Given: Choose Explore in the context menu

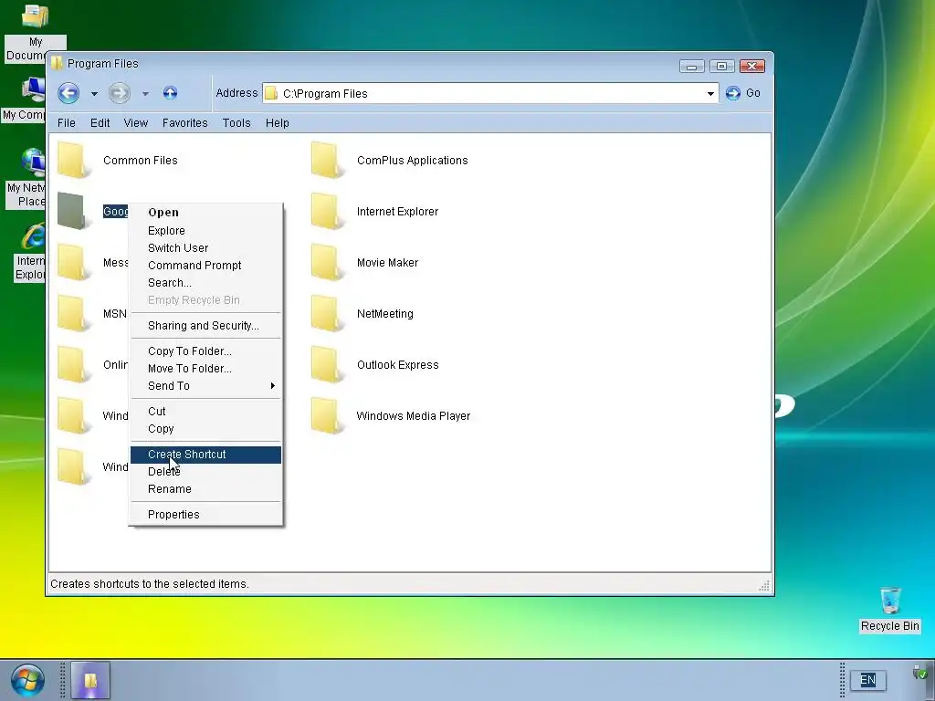Looking at the screenshot, I should pyautogui.click(x=205, y=231).
